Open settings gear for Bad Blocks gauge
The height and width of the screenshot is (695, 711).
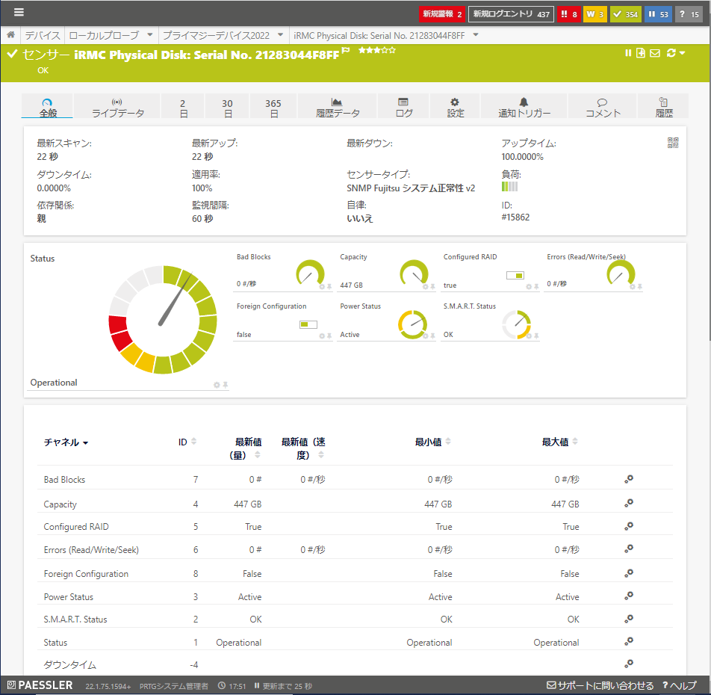click(322, 287)
